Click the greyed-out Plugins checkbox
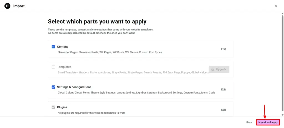The height and width of the screenshot is (128, 284). click(54, 107)
